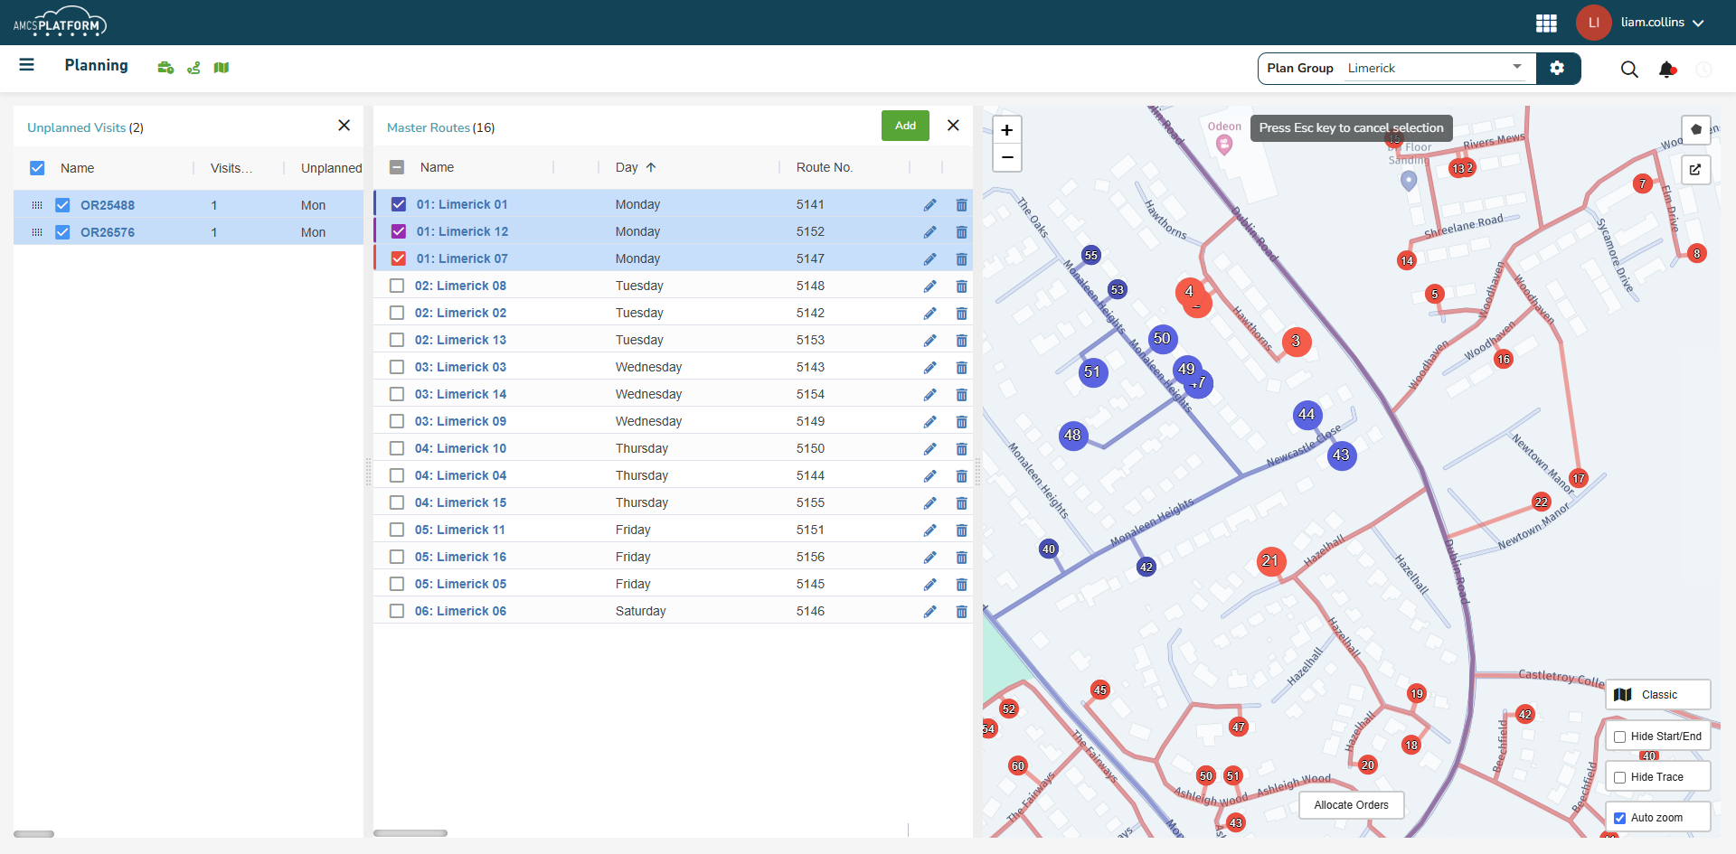Delete route 01: Limerick 12

pyautogui.click(x=961, y=232)
